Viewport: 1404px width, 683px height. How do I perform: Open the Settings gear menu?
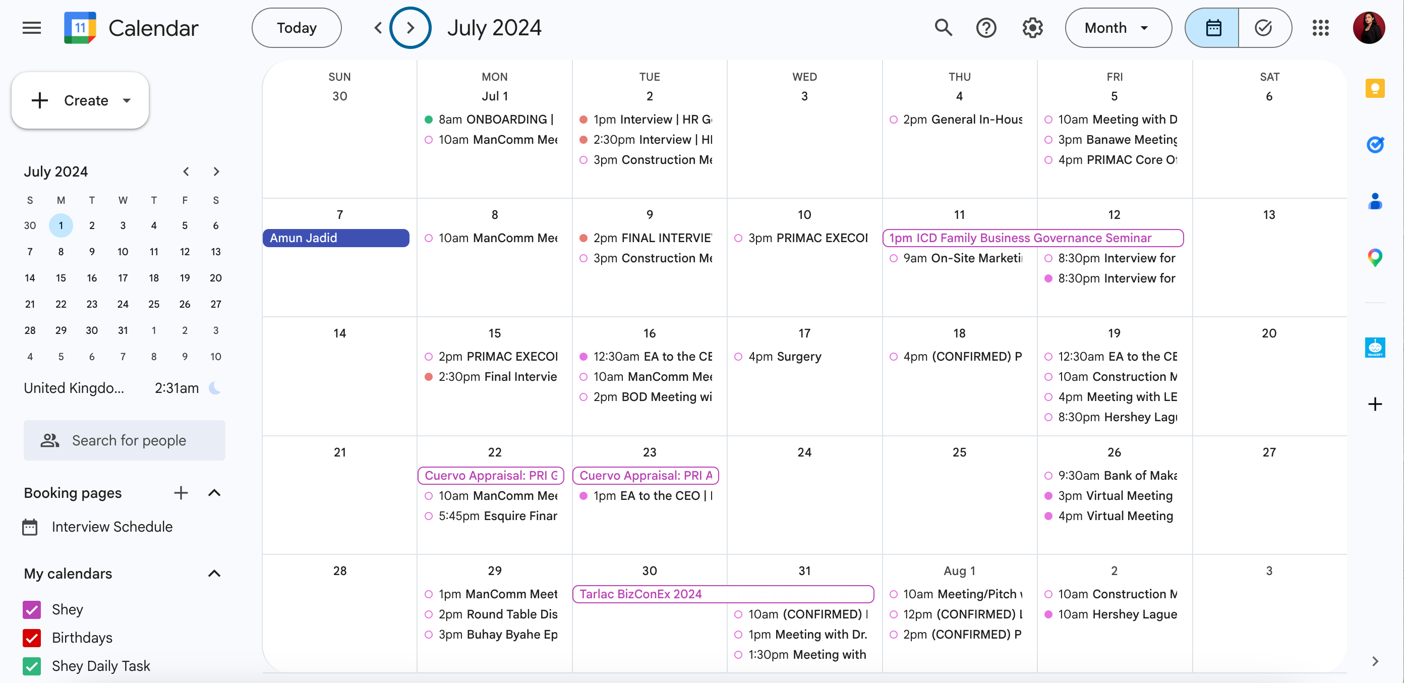(x=1032, y=28)
